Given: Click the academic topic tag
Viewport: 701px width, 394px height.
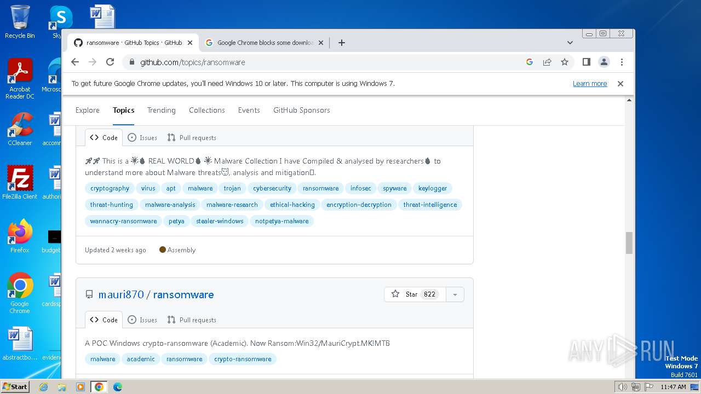Looking at the screenshot, I should coord(141,359).
